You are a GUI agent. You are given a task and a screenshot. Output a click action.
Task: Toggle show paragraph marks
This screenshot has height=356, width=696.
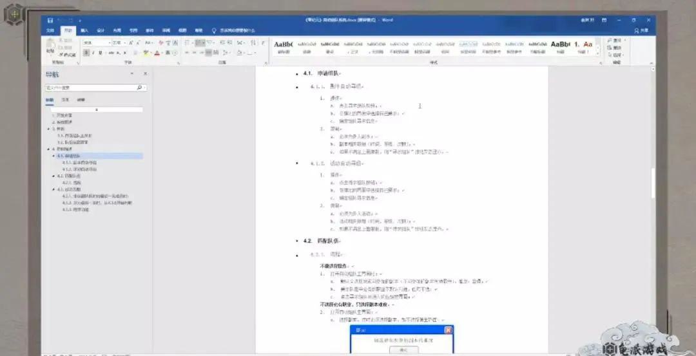[263, 42]
